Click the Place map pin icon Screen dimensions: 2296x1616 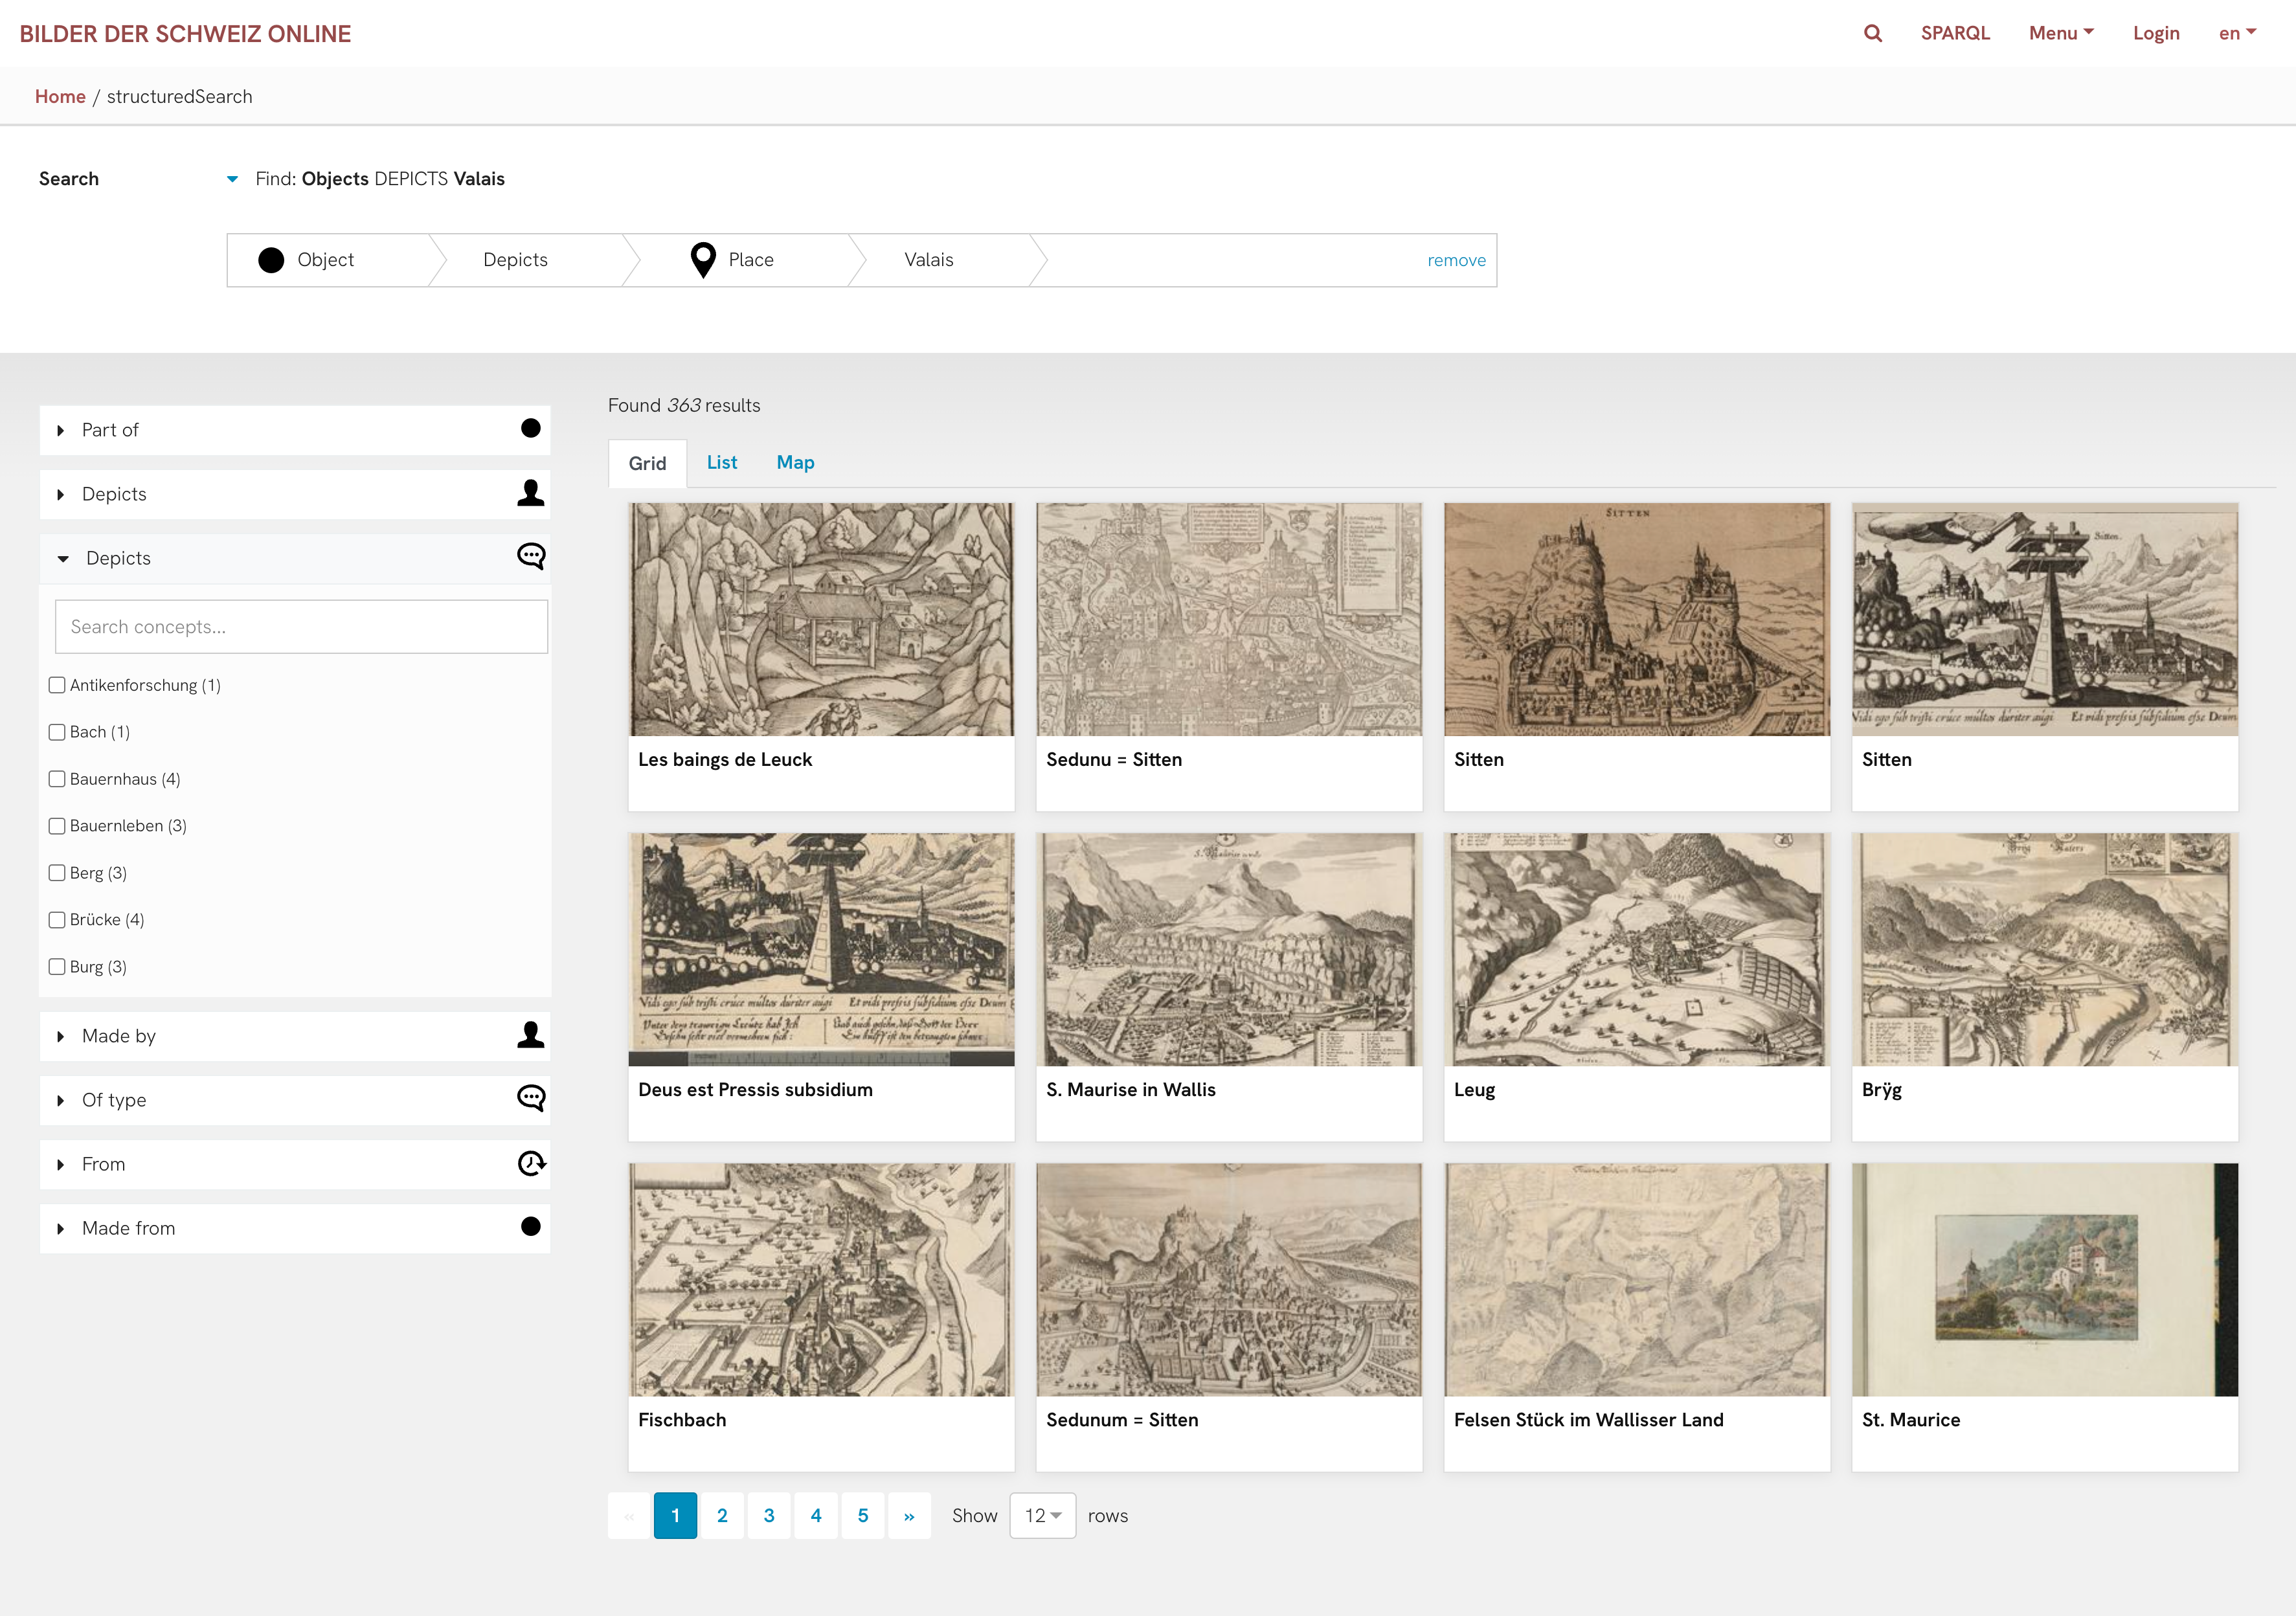(x=703, y=260)
